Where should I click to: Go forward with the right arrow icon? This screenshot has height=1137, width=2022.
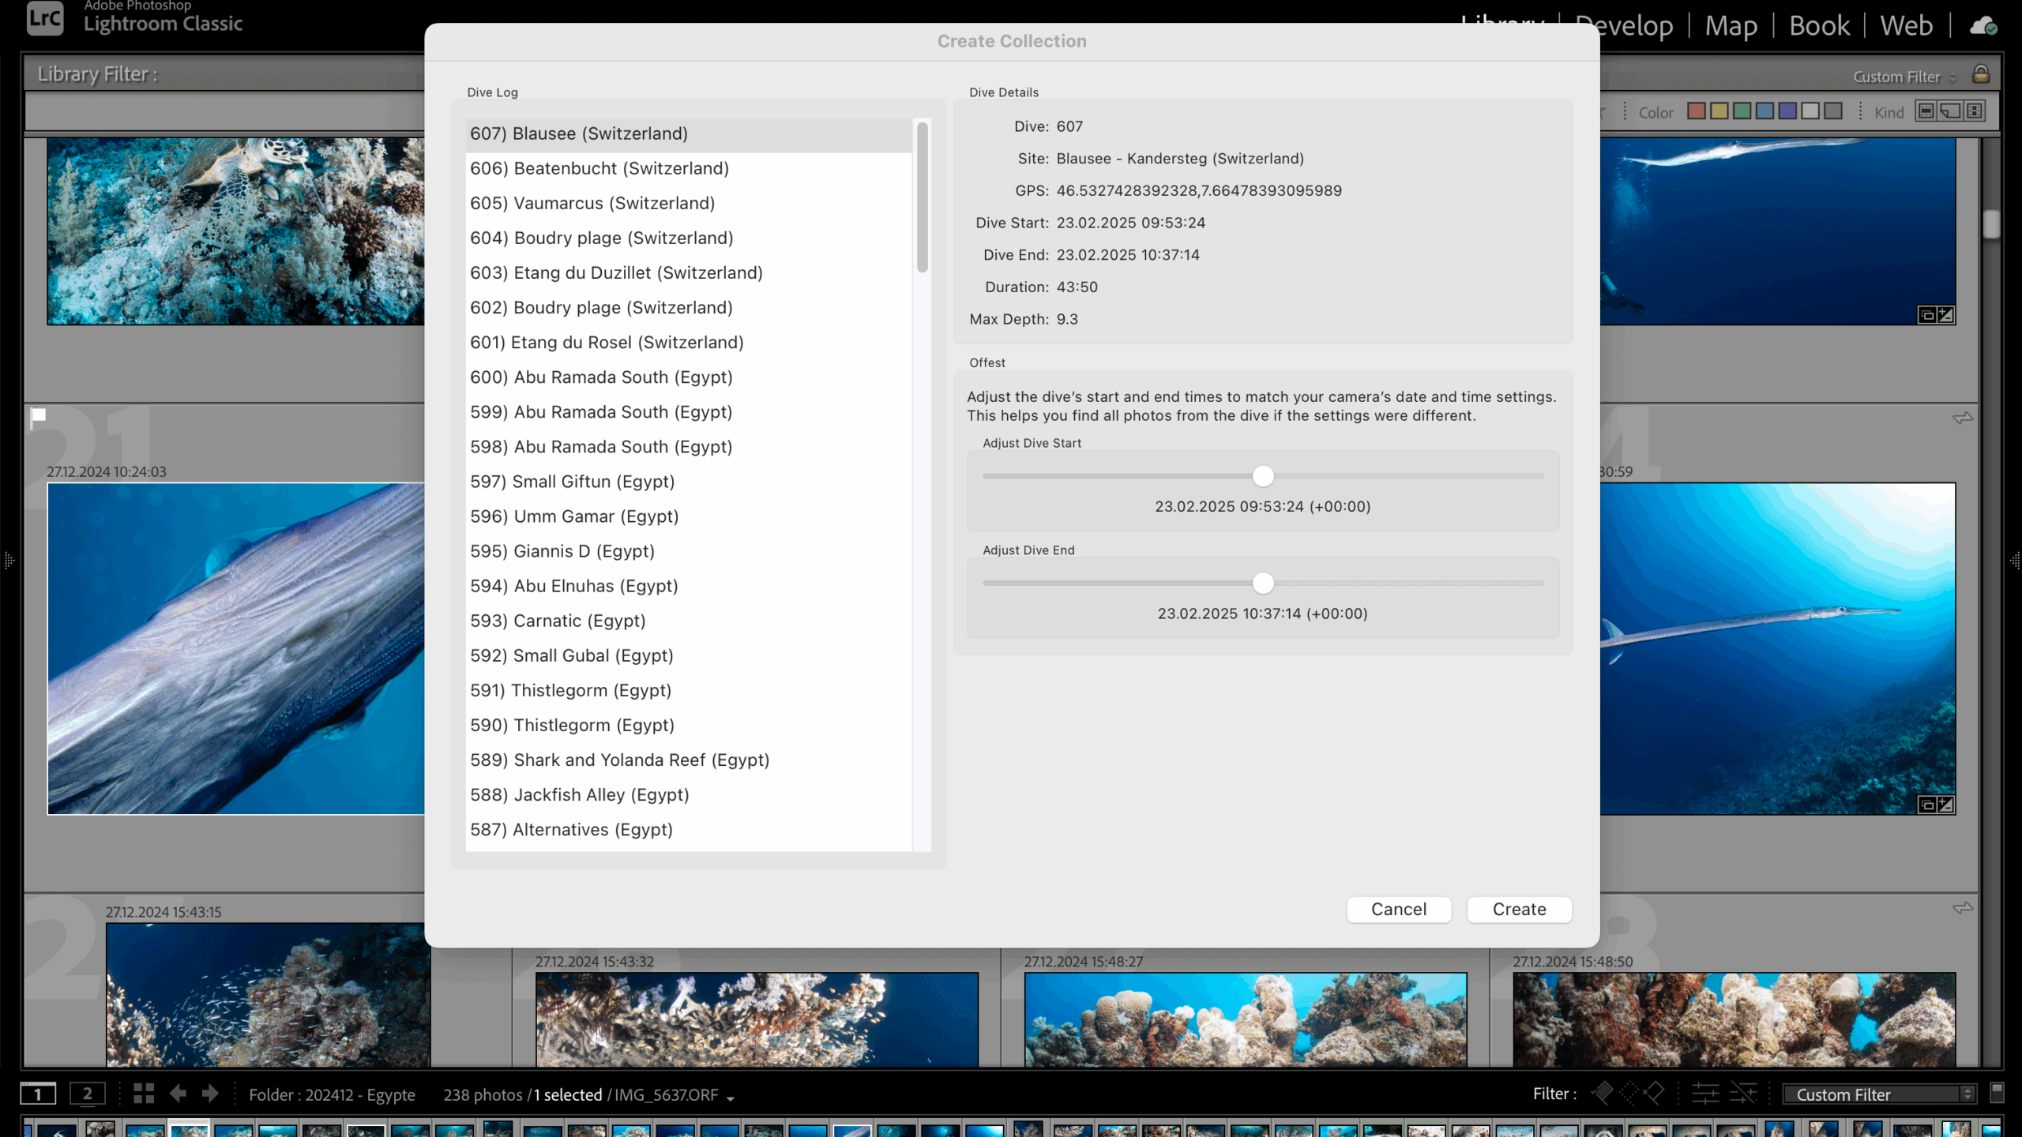click(x=210, y=1094)
